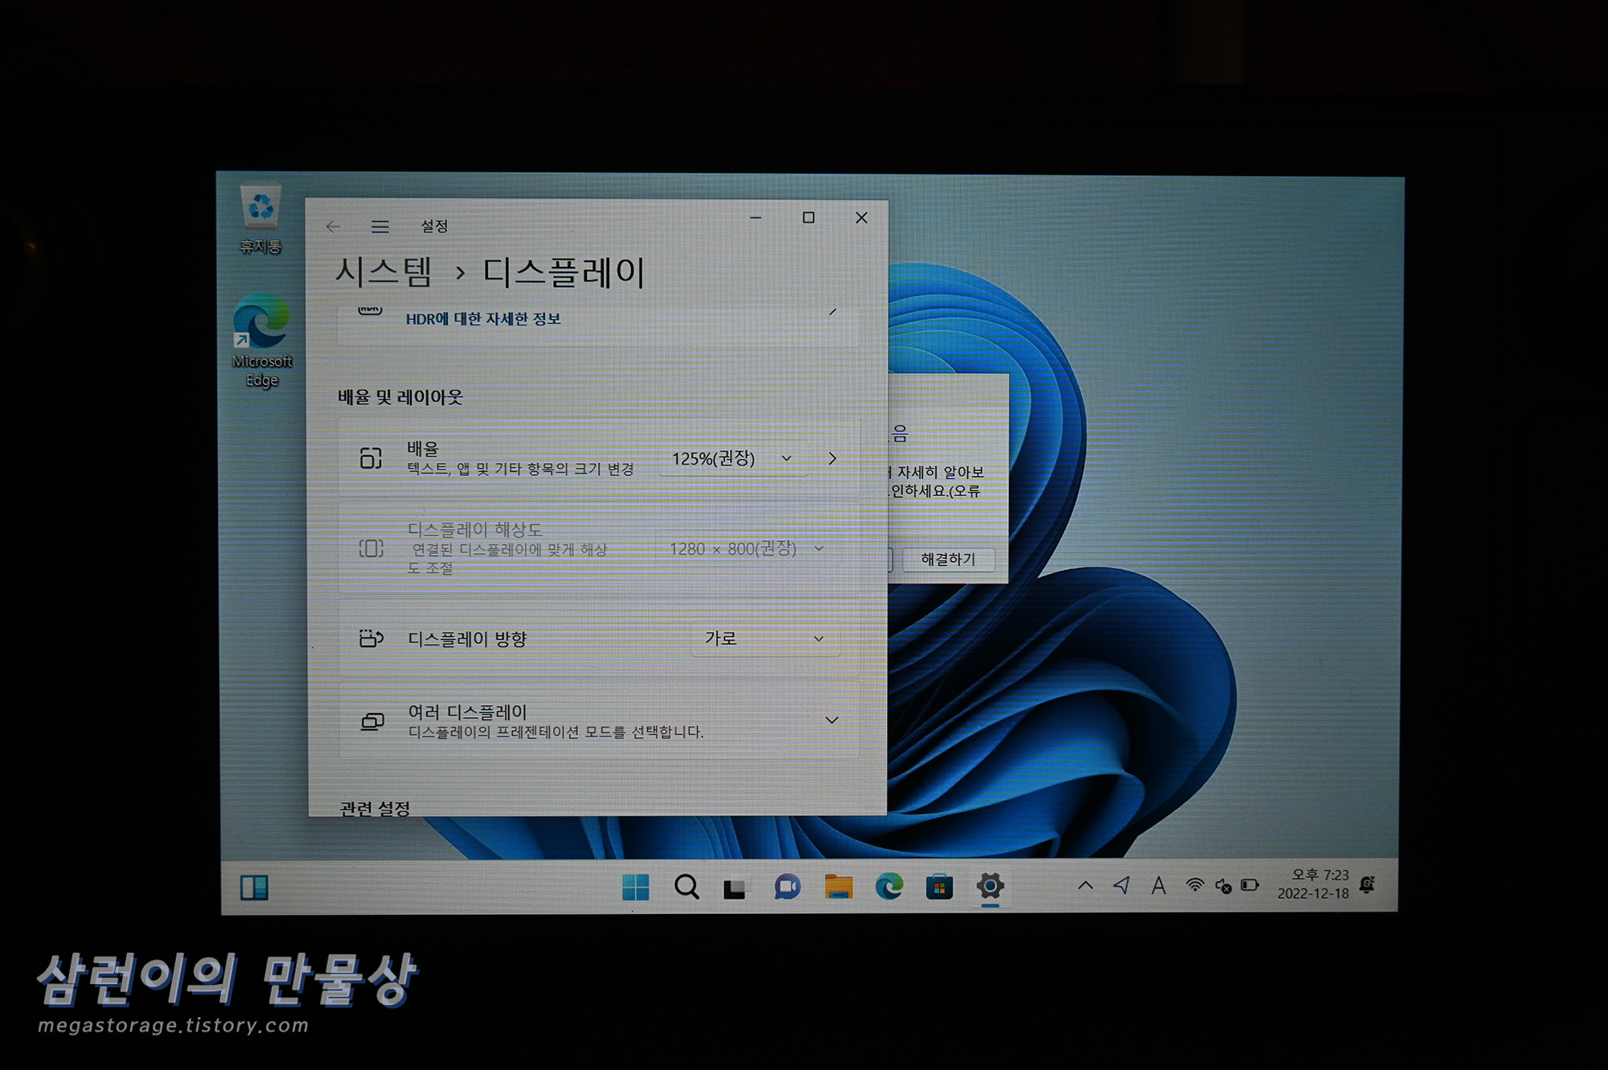1608x1070 pixels.
Task: Open File Explorer from taskbar
Action: point(838,888)
